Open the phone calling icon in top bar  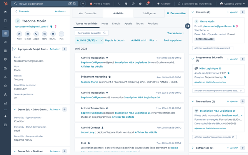[x=119, y=3]
